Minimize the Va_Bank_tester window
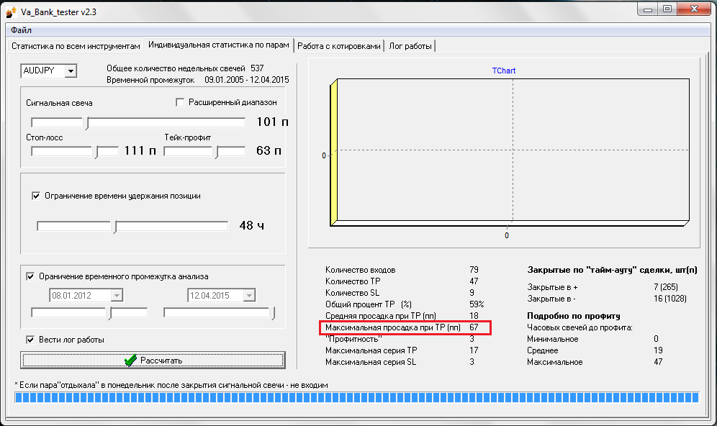 pyautogui.click(x=647, y=9)
